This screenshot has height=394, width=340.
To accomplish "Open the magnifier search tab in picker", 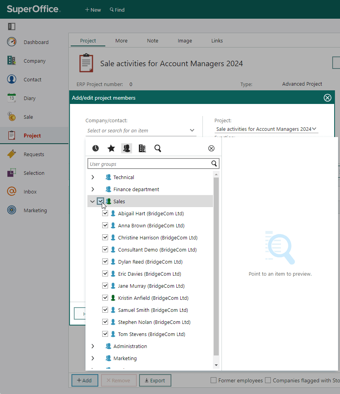I will coord(158,148).
